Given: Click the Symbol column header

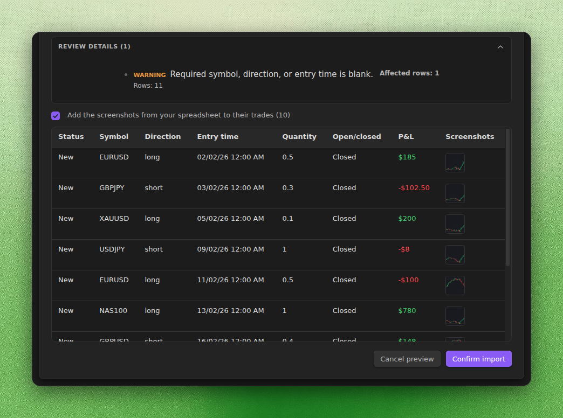Looking at the screenshot, I should pos(114,137).
